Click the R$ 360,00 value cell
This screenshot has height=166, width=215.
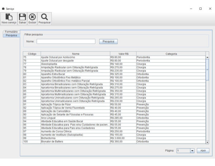point(123,142)
